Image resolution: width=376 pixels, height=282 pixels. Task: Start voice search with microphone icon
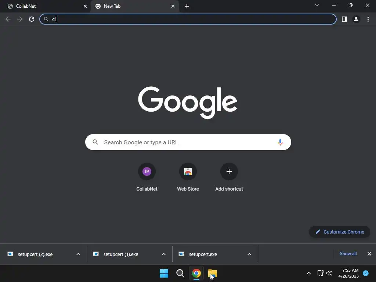(x=280, y=142)
